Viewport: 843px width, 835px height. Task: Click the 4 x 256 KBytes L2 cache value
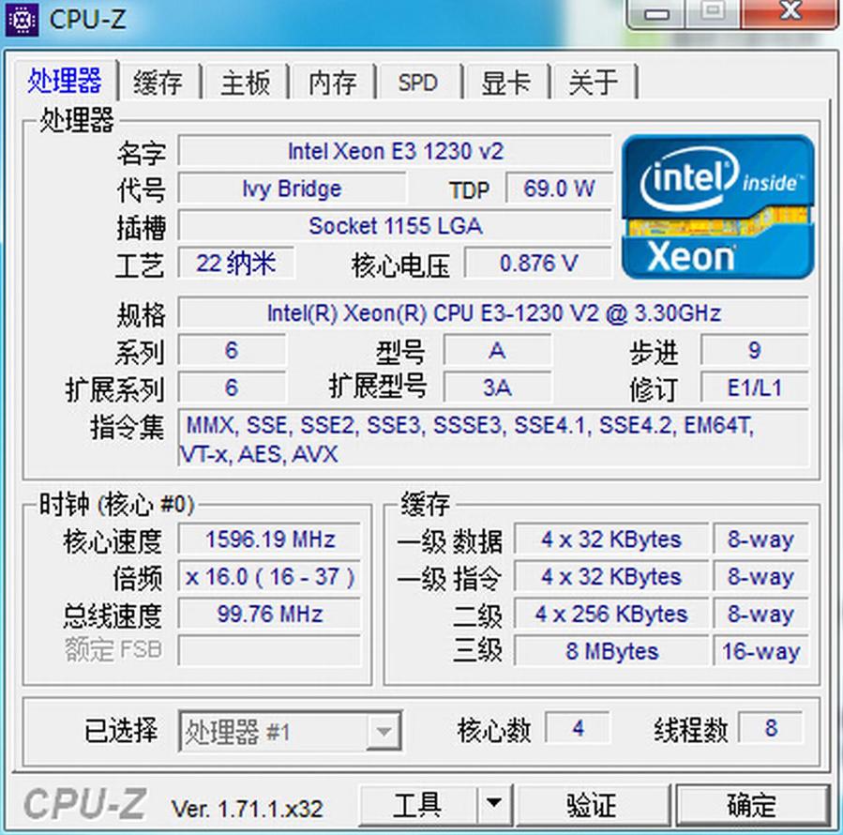point(611,614)
